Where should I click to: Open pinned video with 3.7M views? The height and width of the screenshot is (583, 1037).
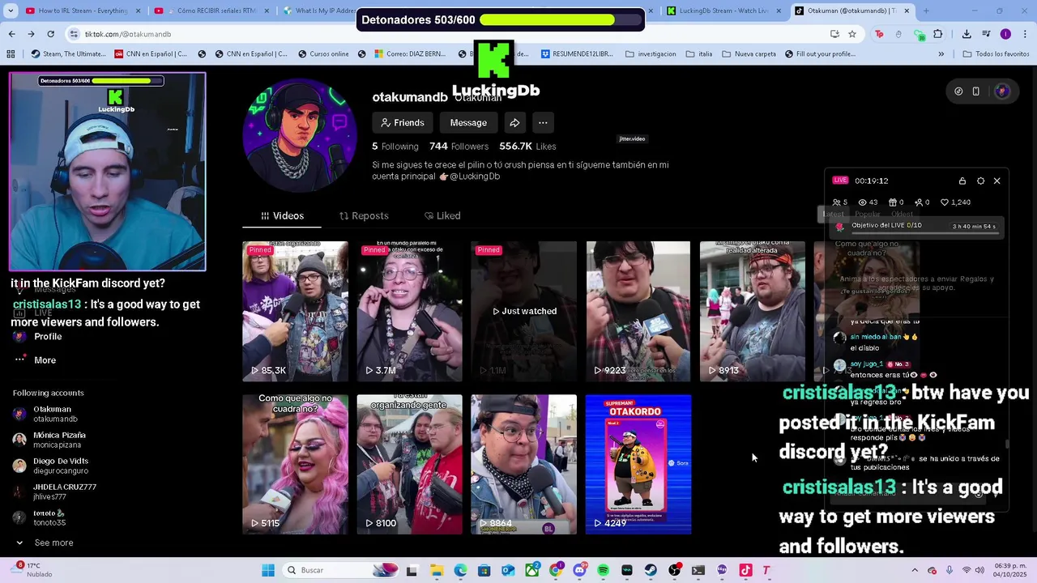coord(409,311)
